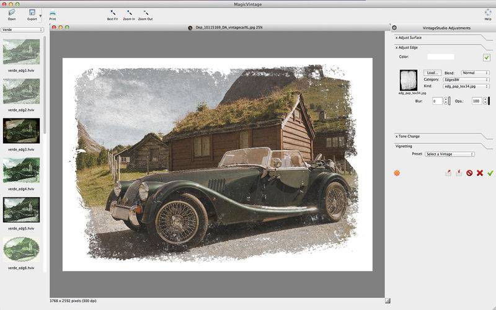496x310 pixels.
Task: Click the 'edg_pap_tex34.jpg' caption under the preview
Action: click(412, 94)
